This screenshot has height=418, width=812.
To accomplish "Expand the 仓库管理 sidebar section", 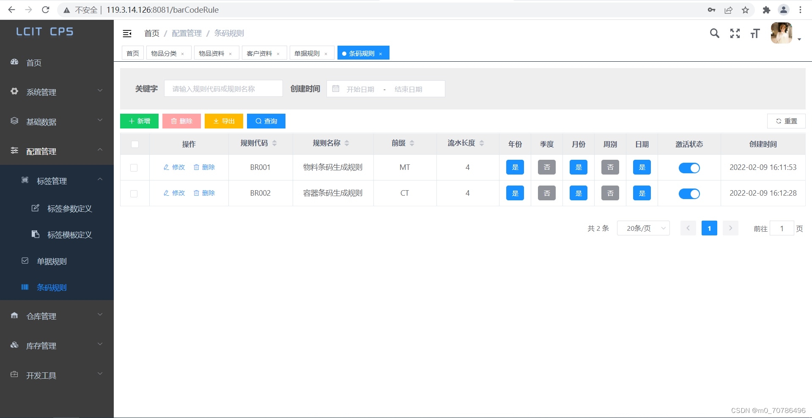I will pos(41,316).
